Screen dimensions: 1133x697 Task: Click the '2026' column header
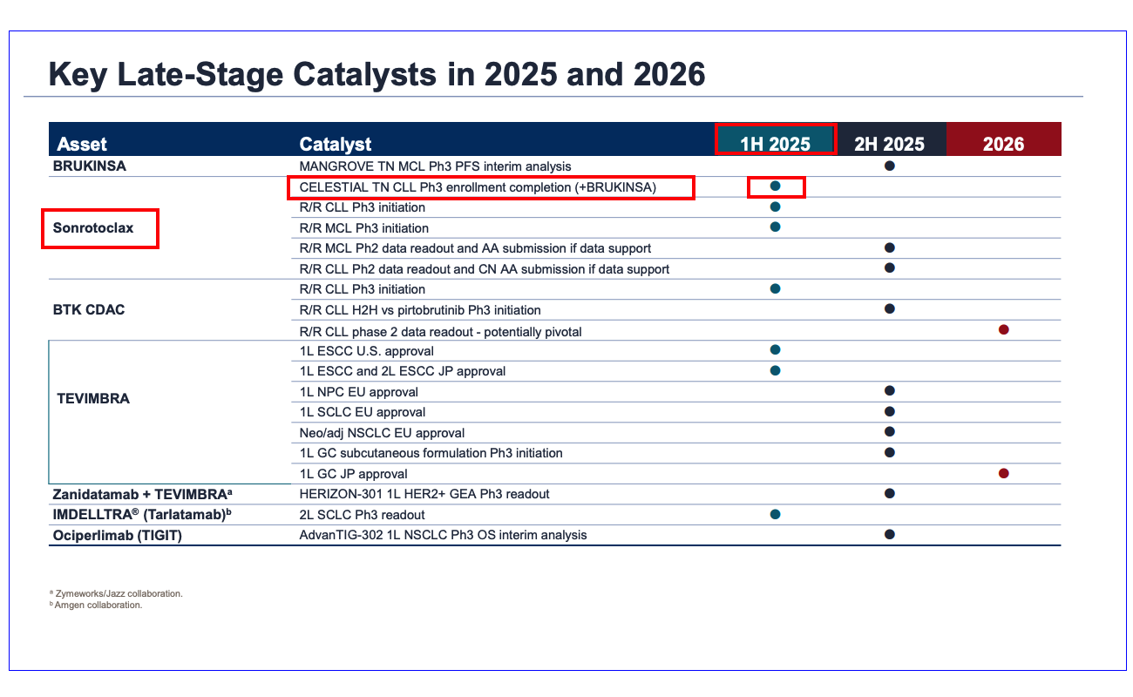[x=1003, y=145]
